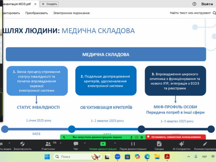Show hidden tray icons chevron
Viewport: 216px width, 162px height.
click(189, 157)
